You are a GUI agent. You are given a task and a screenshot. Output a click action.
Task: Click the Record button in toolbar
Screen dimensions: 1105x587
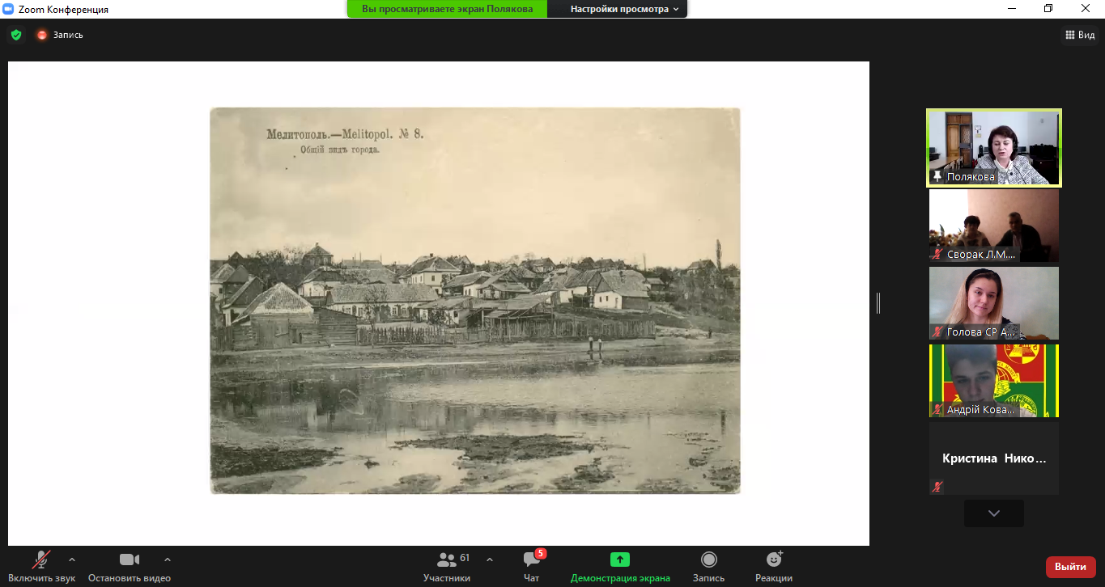point(708,566)
